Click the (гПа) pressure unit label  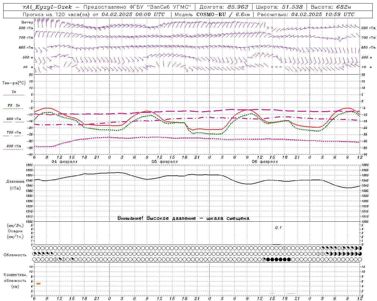(x=15, y=188)
